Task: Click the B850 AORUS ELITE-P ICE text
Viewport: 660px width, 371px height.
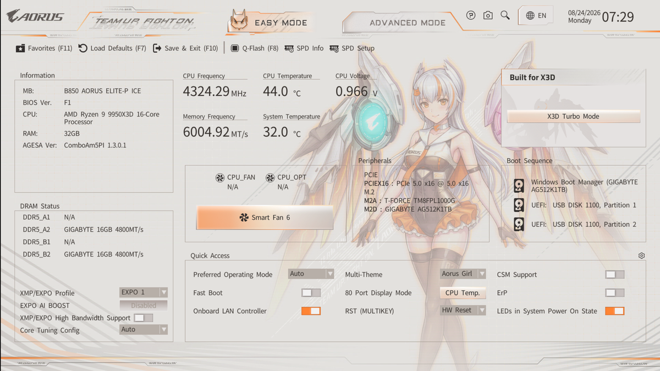Action: pyautogui.click(x=102, y=91)
